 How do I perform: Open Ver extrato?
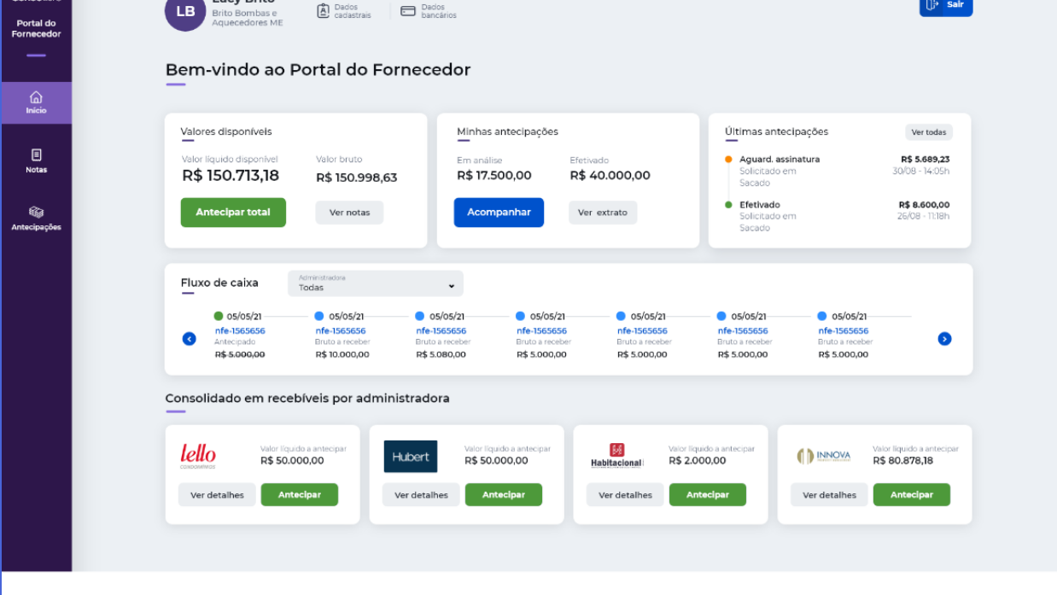[602, 213]
